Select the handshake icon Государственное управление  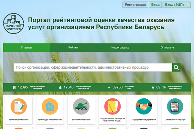[x=144, y=106]
